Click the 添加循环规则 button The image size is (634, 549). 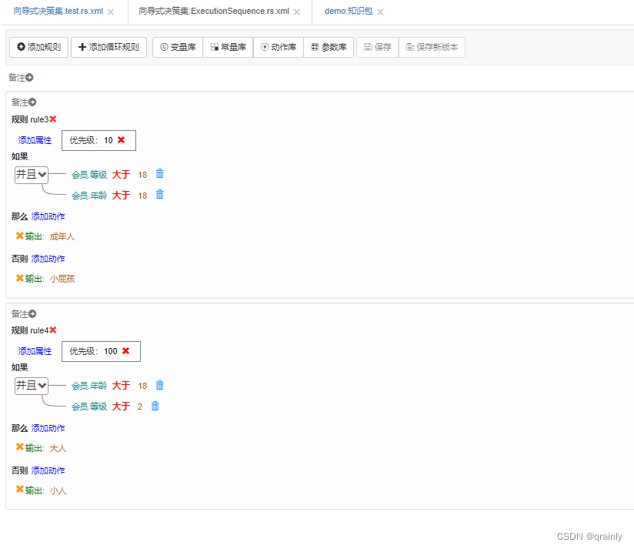pyautogui.click(x=108, y=47)
